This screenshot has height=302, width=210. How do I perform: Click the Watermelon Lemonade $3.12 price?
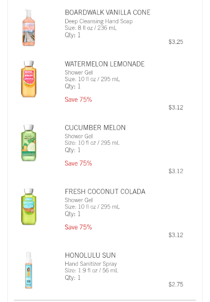176,107
